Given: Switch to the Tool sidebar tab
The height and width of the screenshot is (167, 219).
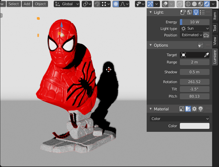Looking at the screenshot, I should [215, 28].
